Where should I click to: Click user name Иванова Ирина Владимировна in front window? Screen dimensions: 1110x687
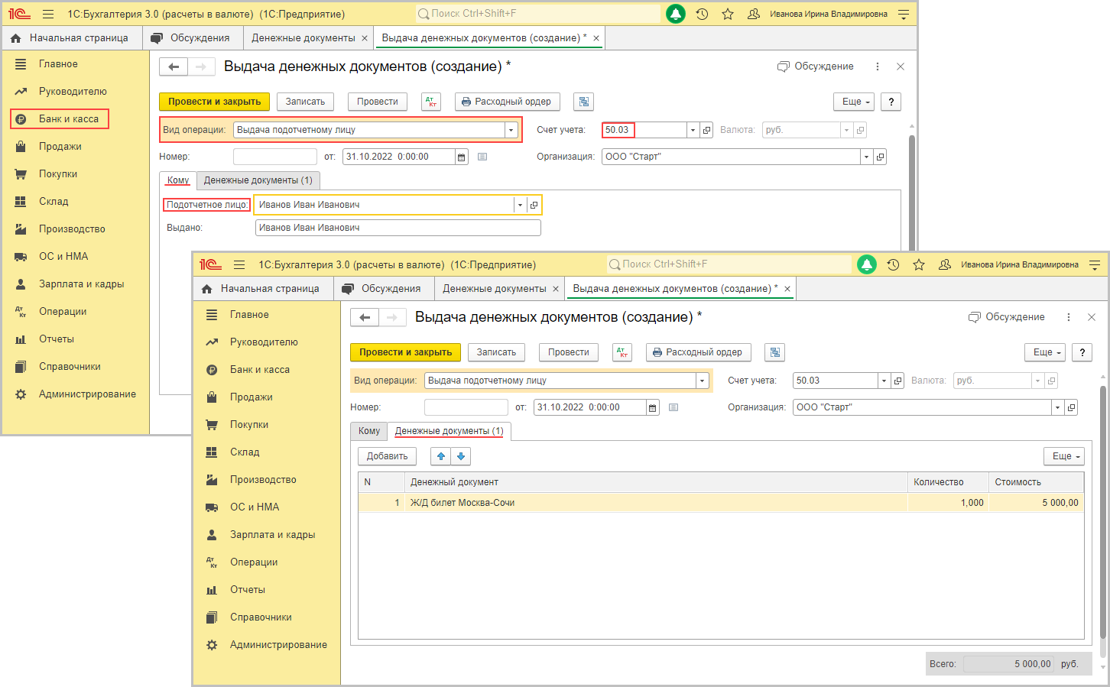1020,265
